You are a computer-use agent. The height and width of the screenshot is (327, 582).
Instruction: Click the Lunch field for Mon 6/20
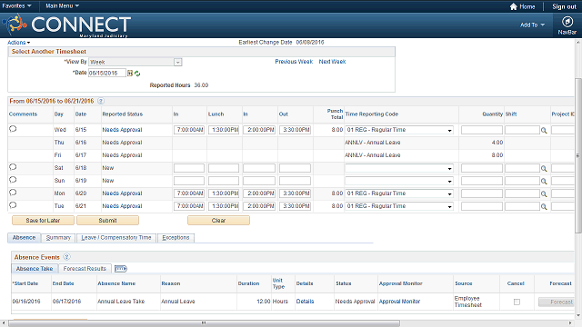click(224, 193)
